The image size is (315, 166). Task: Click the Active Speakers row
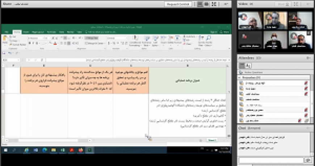273,72
